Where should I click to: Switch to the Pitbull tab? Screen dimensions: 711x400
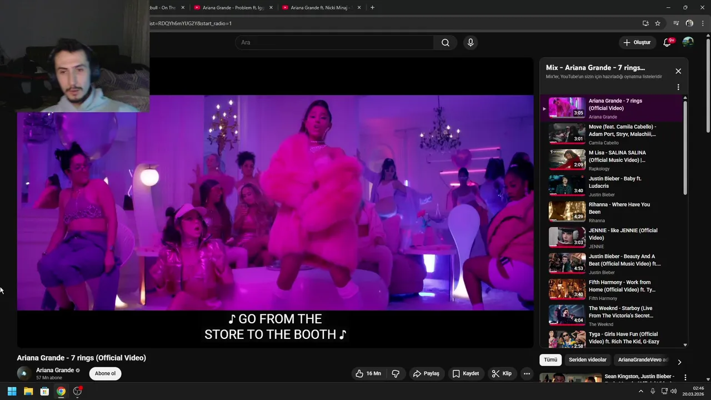tap(167, 8)
